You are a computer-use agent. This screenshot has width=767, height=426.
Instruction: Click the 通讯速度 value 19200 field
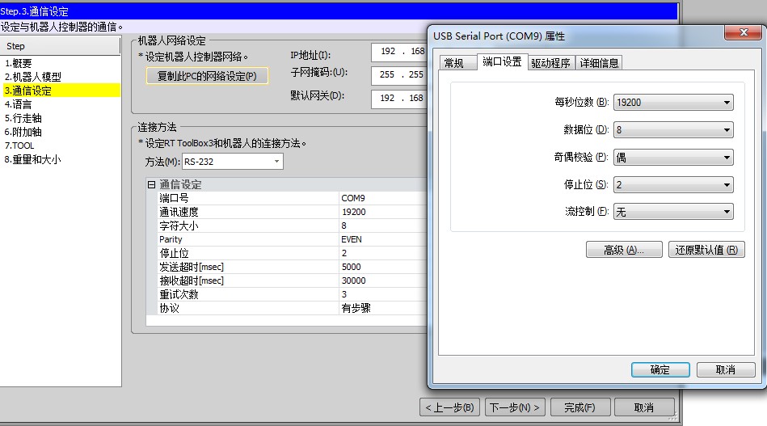[x=382, y=212]
